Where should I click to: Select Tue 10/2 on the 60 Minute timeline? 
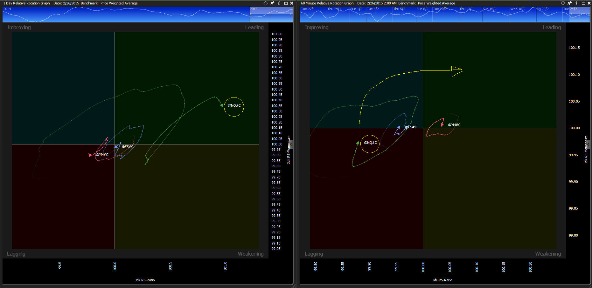pyautogui.click(x=440, y=9)
